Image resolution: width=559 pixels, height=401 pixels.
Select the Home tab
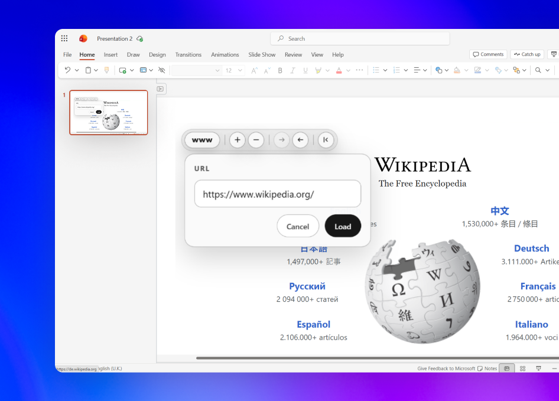(x=87, y=54)
